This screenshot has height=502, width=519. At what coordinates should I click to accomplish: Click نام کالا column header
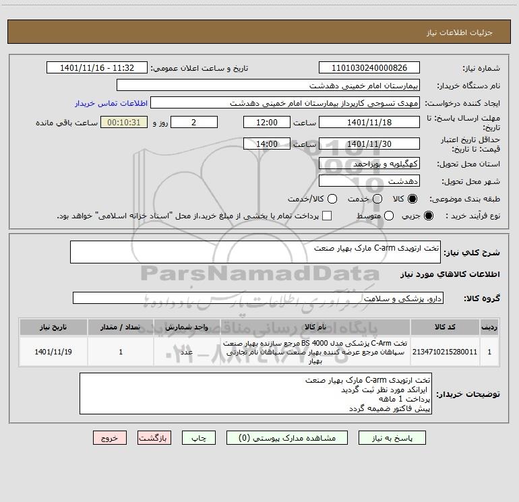point(315,327)
